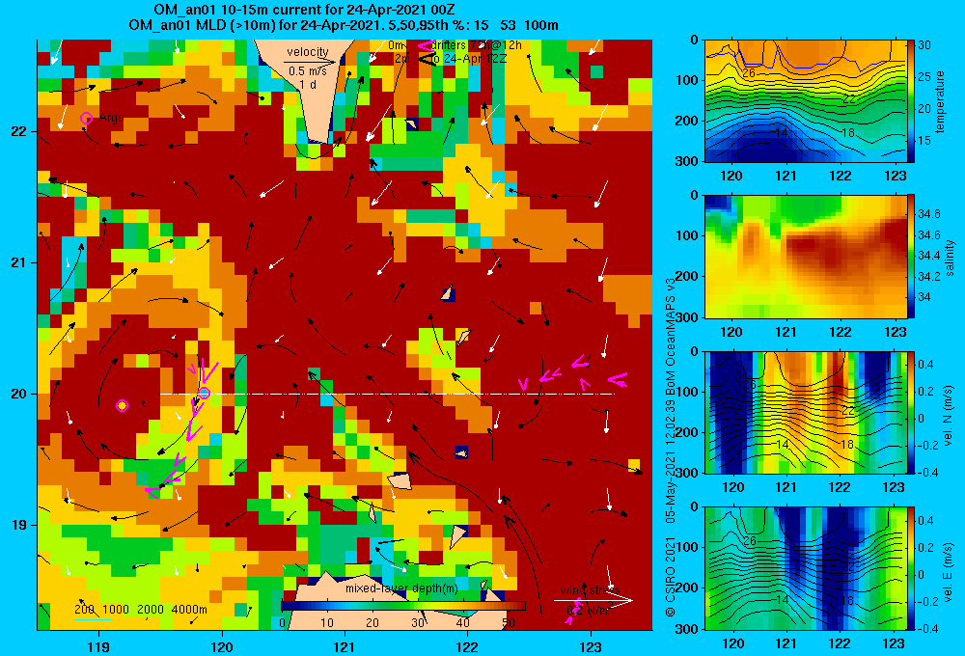The height and width of the screenshot is (656, 965).
Task: Click the 'Argo' label text
Action: (111, 118)
